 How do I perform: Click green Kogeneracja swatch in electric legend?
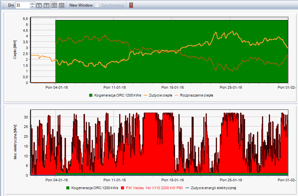[68, 188]
